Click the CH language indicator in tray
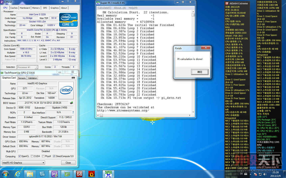Screen dimensions: 286x178 point(241,174)
